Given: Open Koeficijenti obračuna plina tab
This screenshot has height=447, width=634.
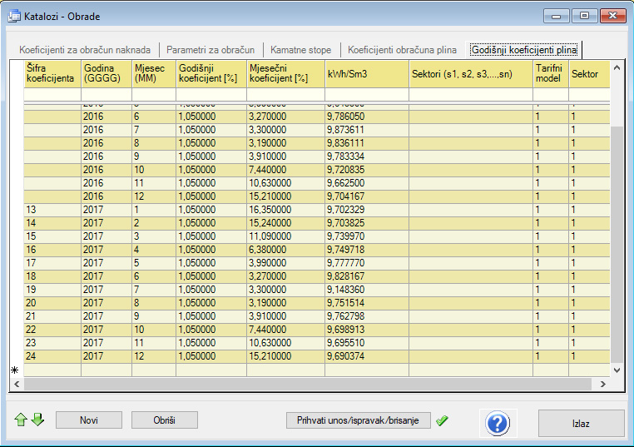Looking at the screenshot, I should pyautogui.click(x=403, y=50).
